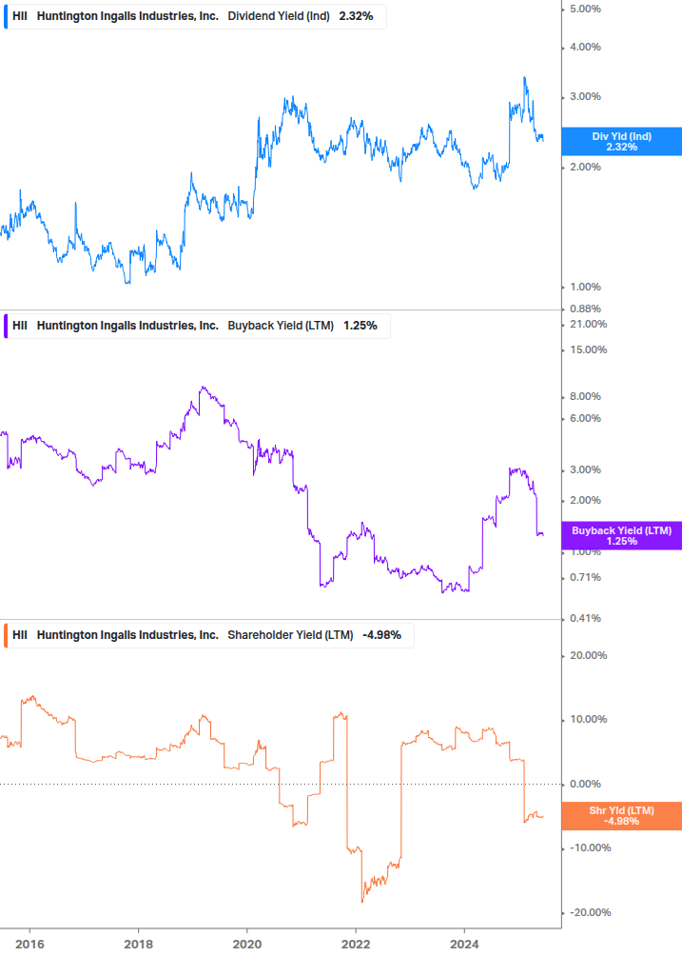
Task: Click the HII ticker in the Shareholder Yield legend
Action: (20, 635)
